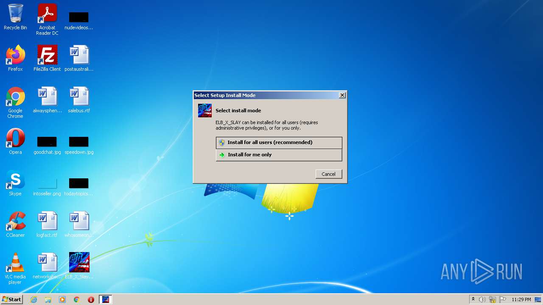Screen dimensions: 543x305
Task: Select the todaytopics file icon
Action: point(79,186)
